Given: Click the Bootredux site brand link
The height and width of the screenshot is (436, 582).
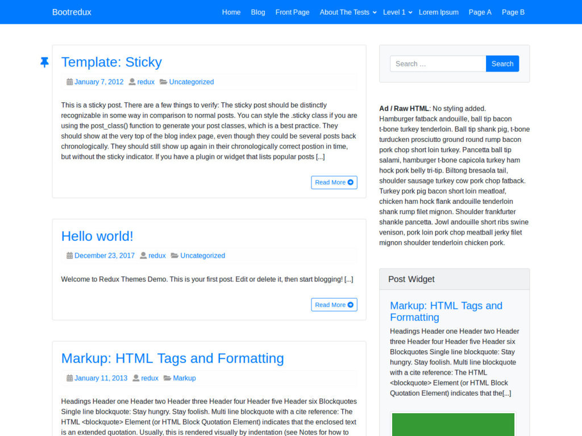Looking at the screenshot, I should point(72,12).
